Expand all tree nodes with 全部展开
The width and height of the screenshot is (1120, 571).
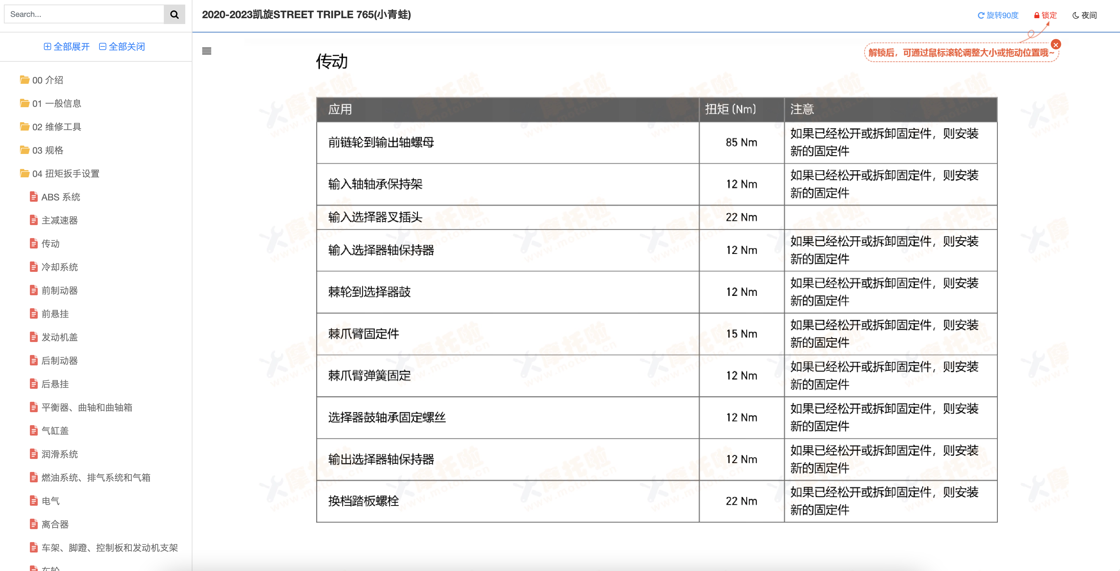67,46
